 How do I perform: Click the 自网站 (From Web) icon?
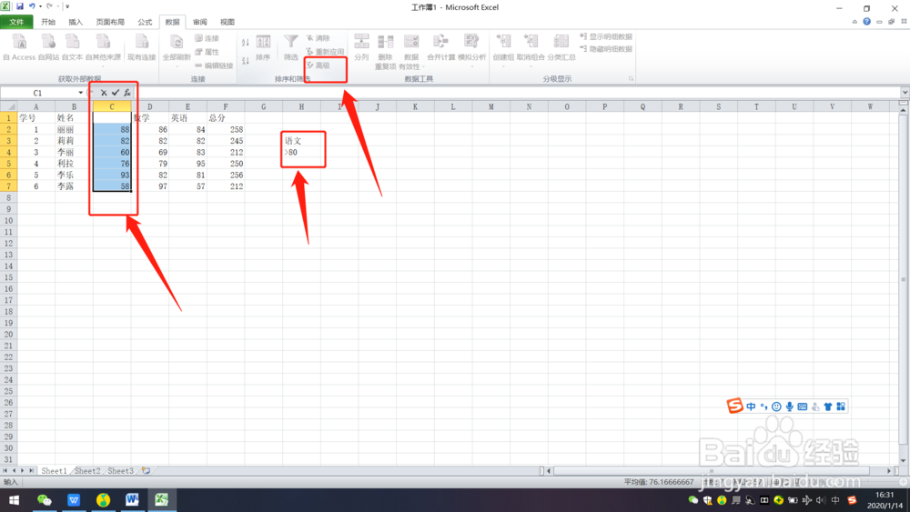tap(49, 47)
